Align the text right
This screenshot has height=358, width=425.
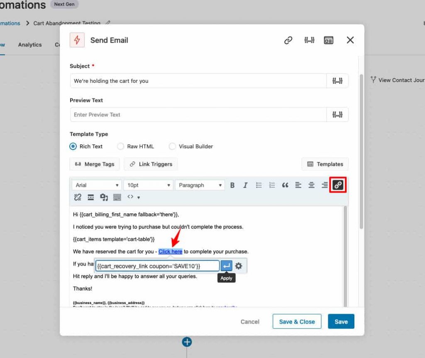click(325, 185)
